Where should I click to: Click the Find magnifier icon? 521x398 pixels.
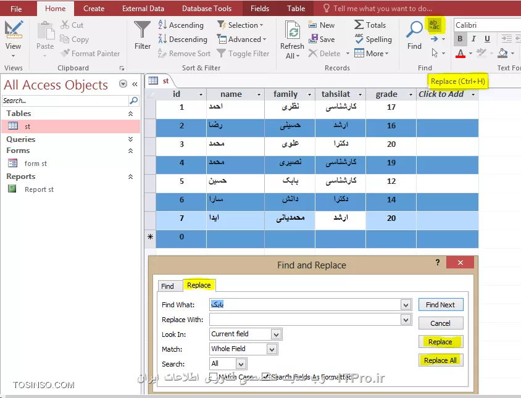[x=414, y=30]
